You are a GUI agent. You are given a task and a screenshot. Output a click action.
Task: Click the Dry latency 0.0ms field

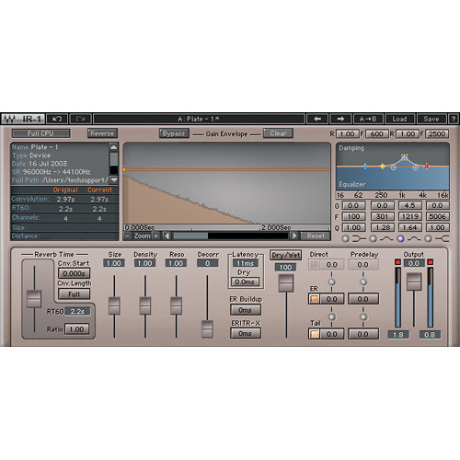pos(245,282)
